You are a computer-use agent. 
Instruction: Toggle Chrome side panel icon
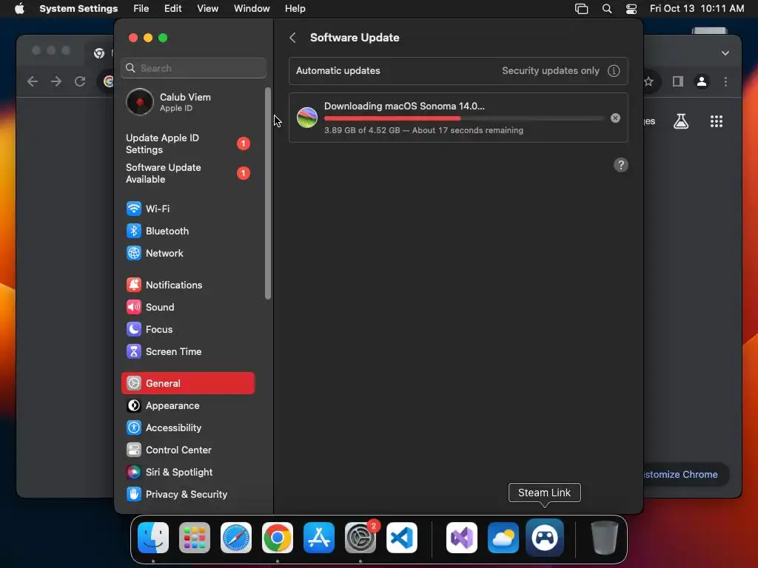coord(678,81)
